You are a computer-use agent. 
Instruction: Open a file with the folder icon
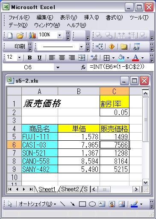point(20,36)
